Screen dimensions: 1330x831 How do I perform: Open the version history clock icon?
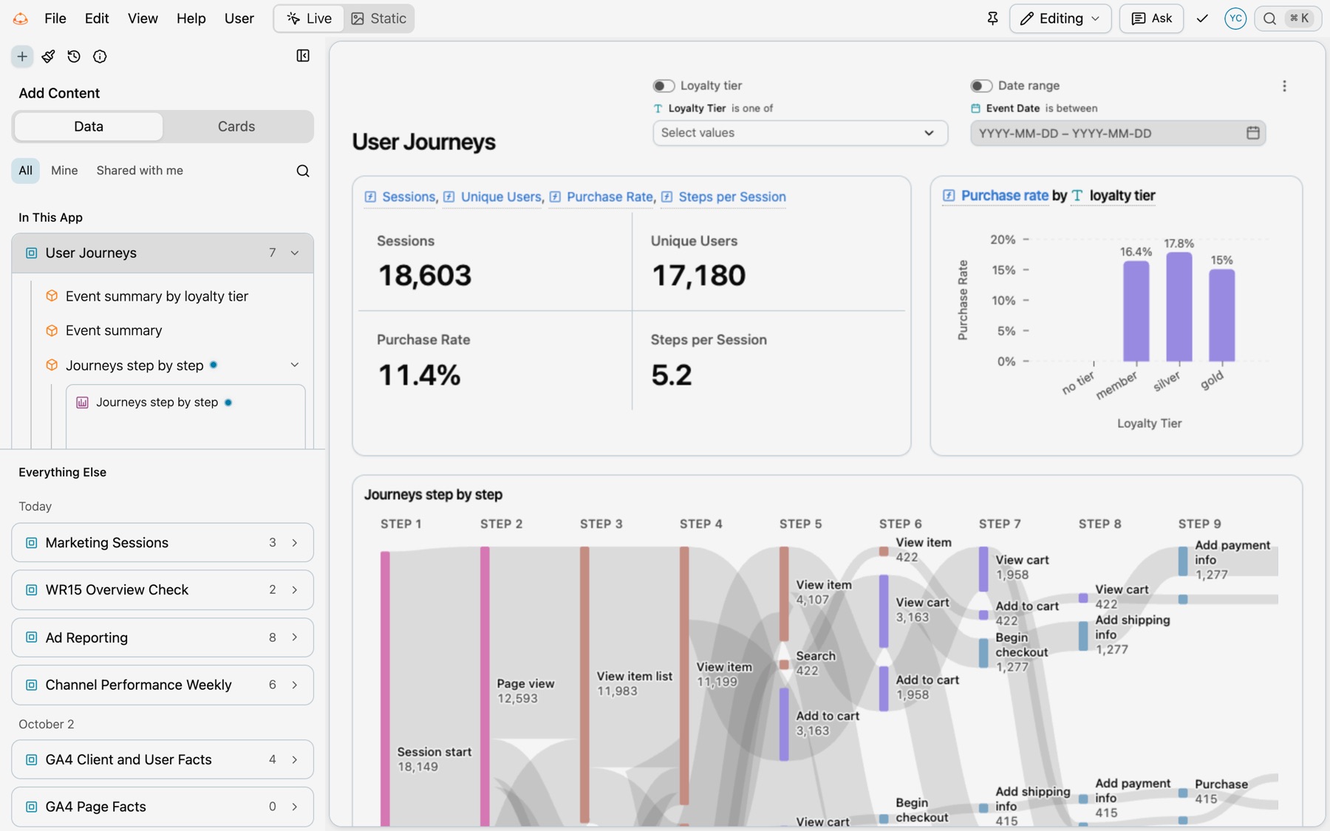coord(74,56)
